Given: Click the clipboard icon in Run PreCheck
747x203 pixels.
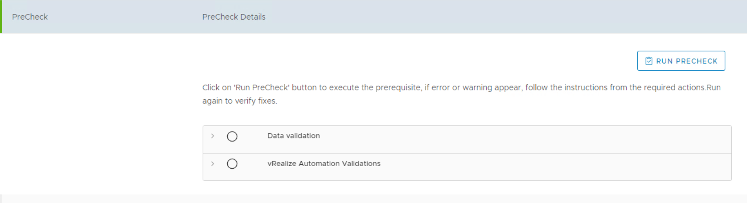Looking at the screenshot, I should point(649,61).
